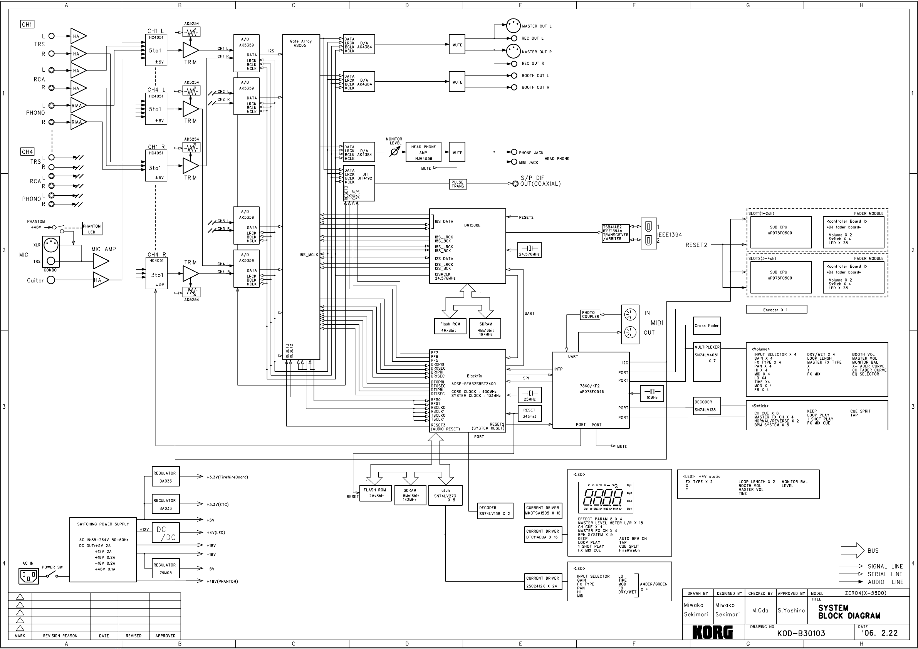The image size is (918, 649).
Task: Click the HEAD PHONE AMP NJM4556 block
Action: [x=423, y=152]
